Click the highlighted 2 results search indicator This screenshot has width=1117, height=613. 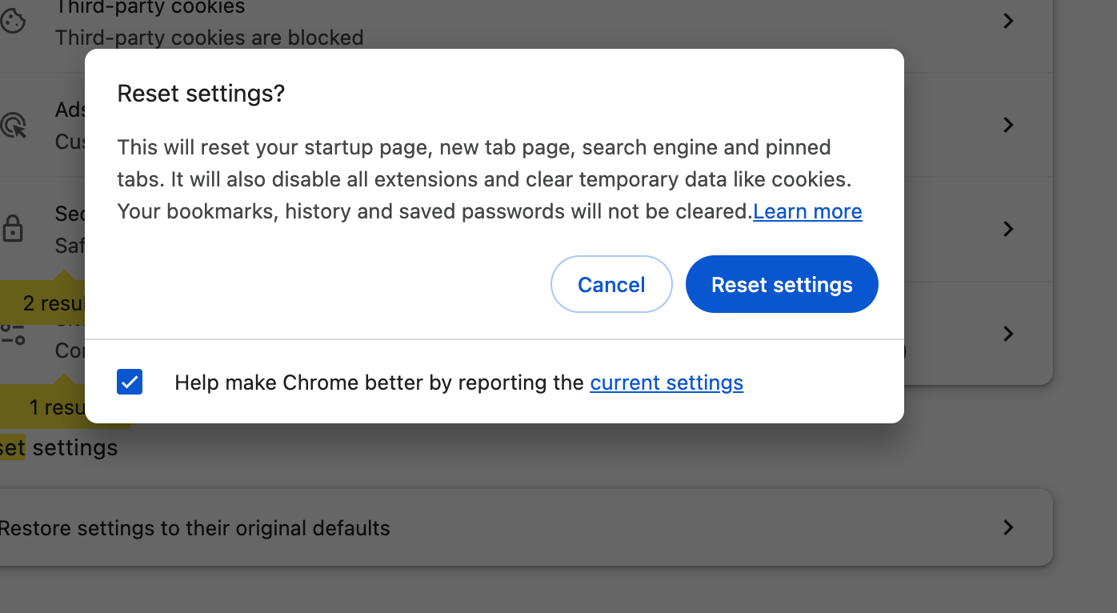pyautogui.click(x=42, y=302)
